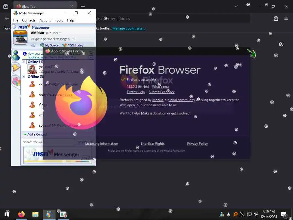Image resolution: width=293 pixels, height=220 pixels.
Task: Open Privacy Policy link
Action: pyautogui.click(x=197, y=144)
